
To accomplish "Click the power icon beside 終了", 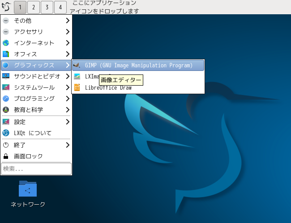I will coord(6,145).
